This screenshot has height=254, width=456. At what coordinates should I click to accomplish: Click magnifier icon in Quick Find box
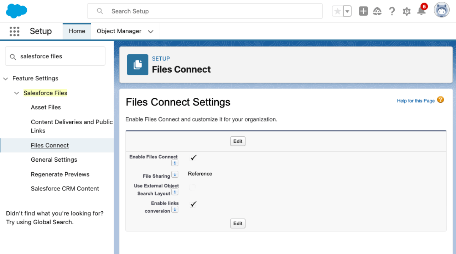click(13, 56)
